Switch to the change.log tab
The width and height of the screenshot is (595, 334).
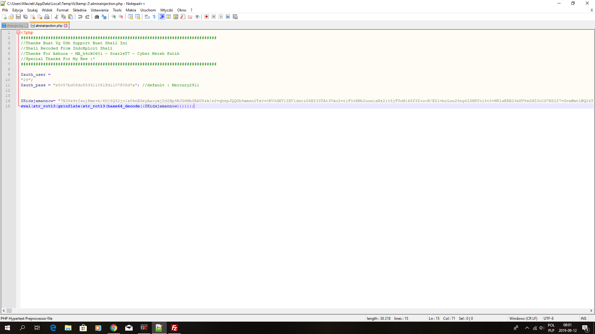pos(15,26)
